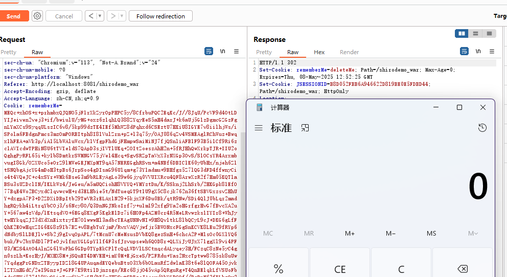Click the sec-ch-ua-platform header in request
Viewport: 507px width, 277px height.
[48, 77]
